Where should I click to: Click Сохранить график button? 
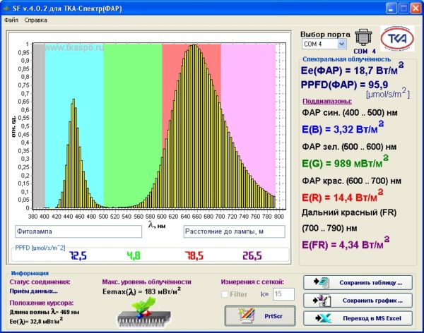pos(358,301)
